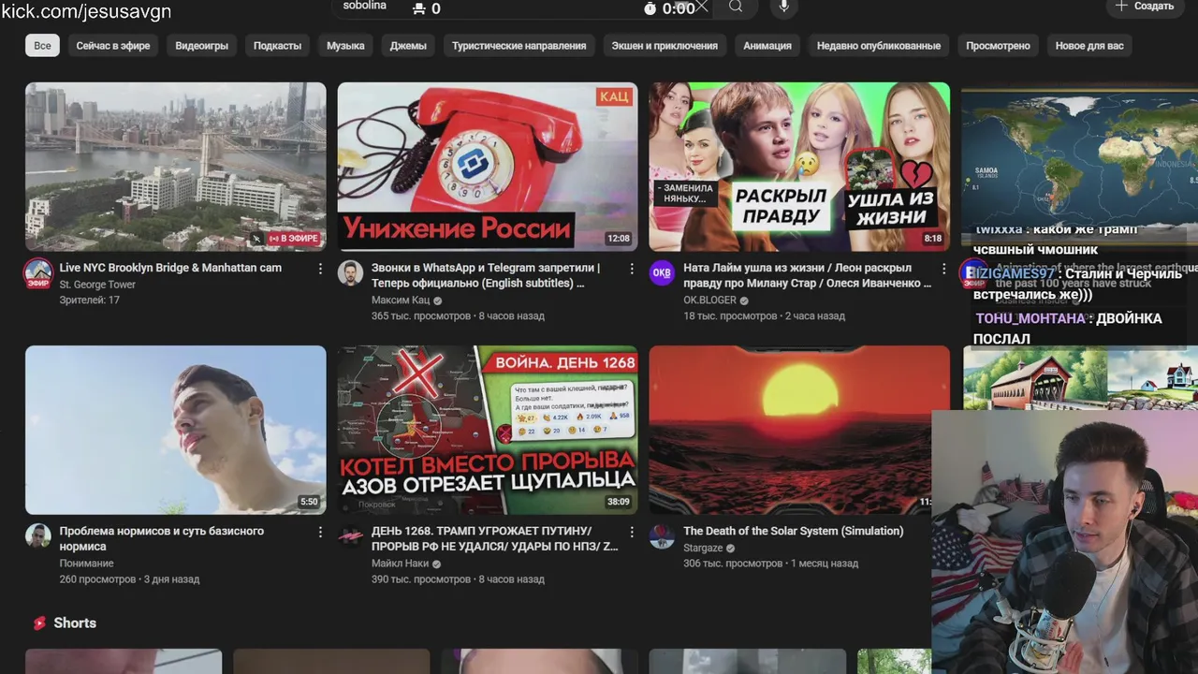Open title The Death of the Solar System
The height and width of the screenshot is (674, 1198).
[794, 531]
